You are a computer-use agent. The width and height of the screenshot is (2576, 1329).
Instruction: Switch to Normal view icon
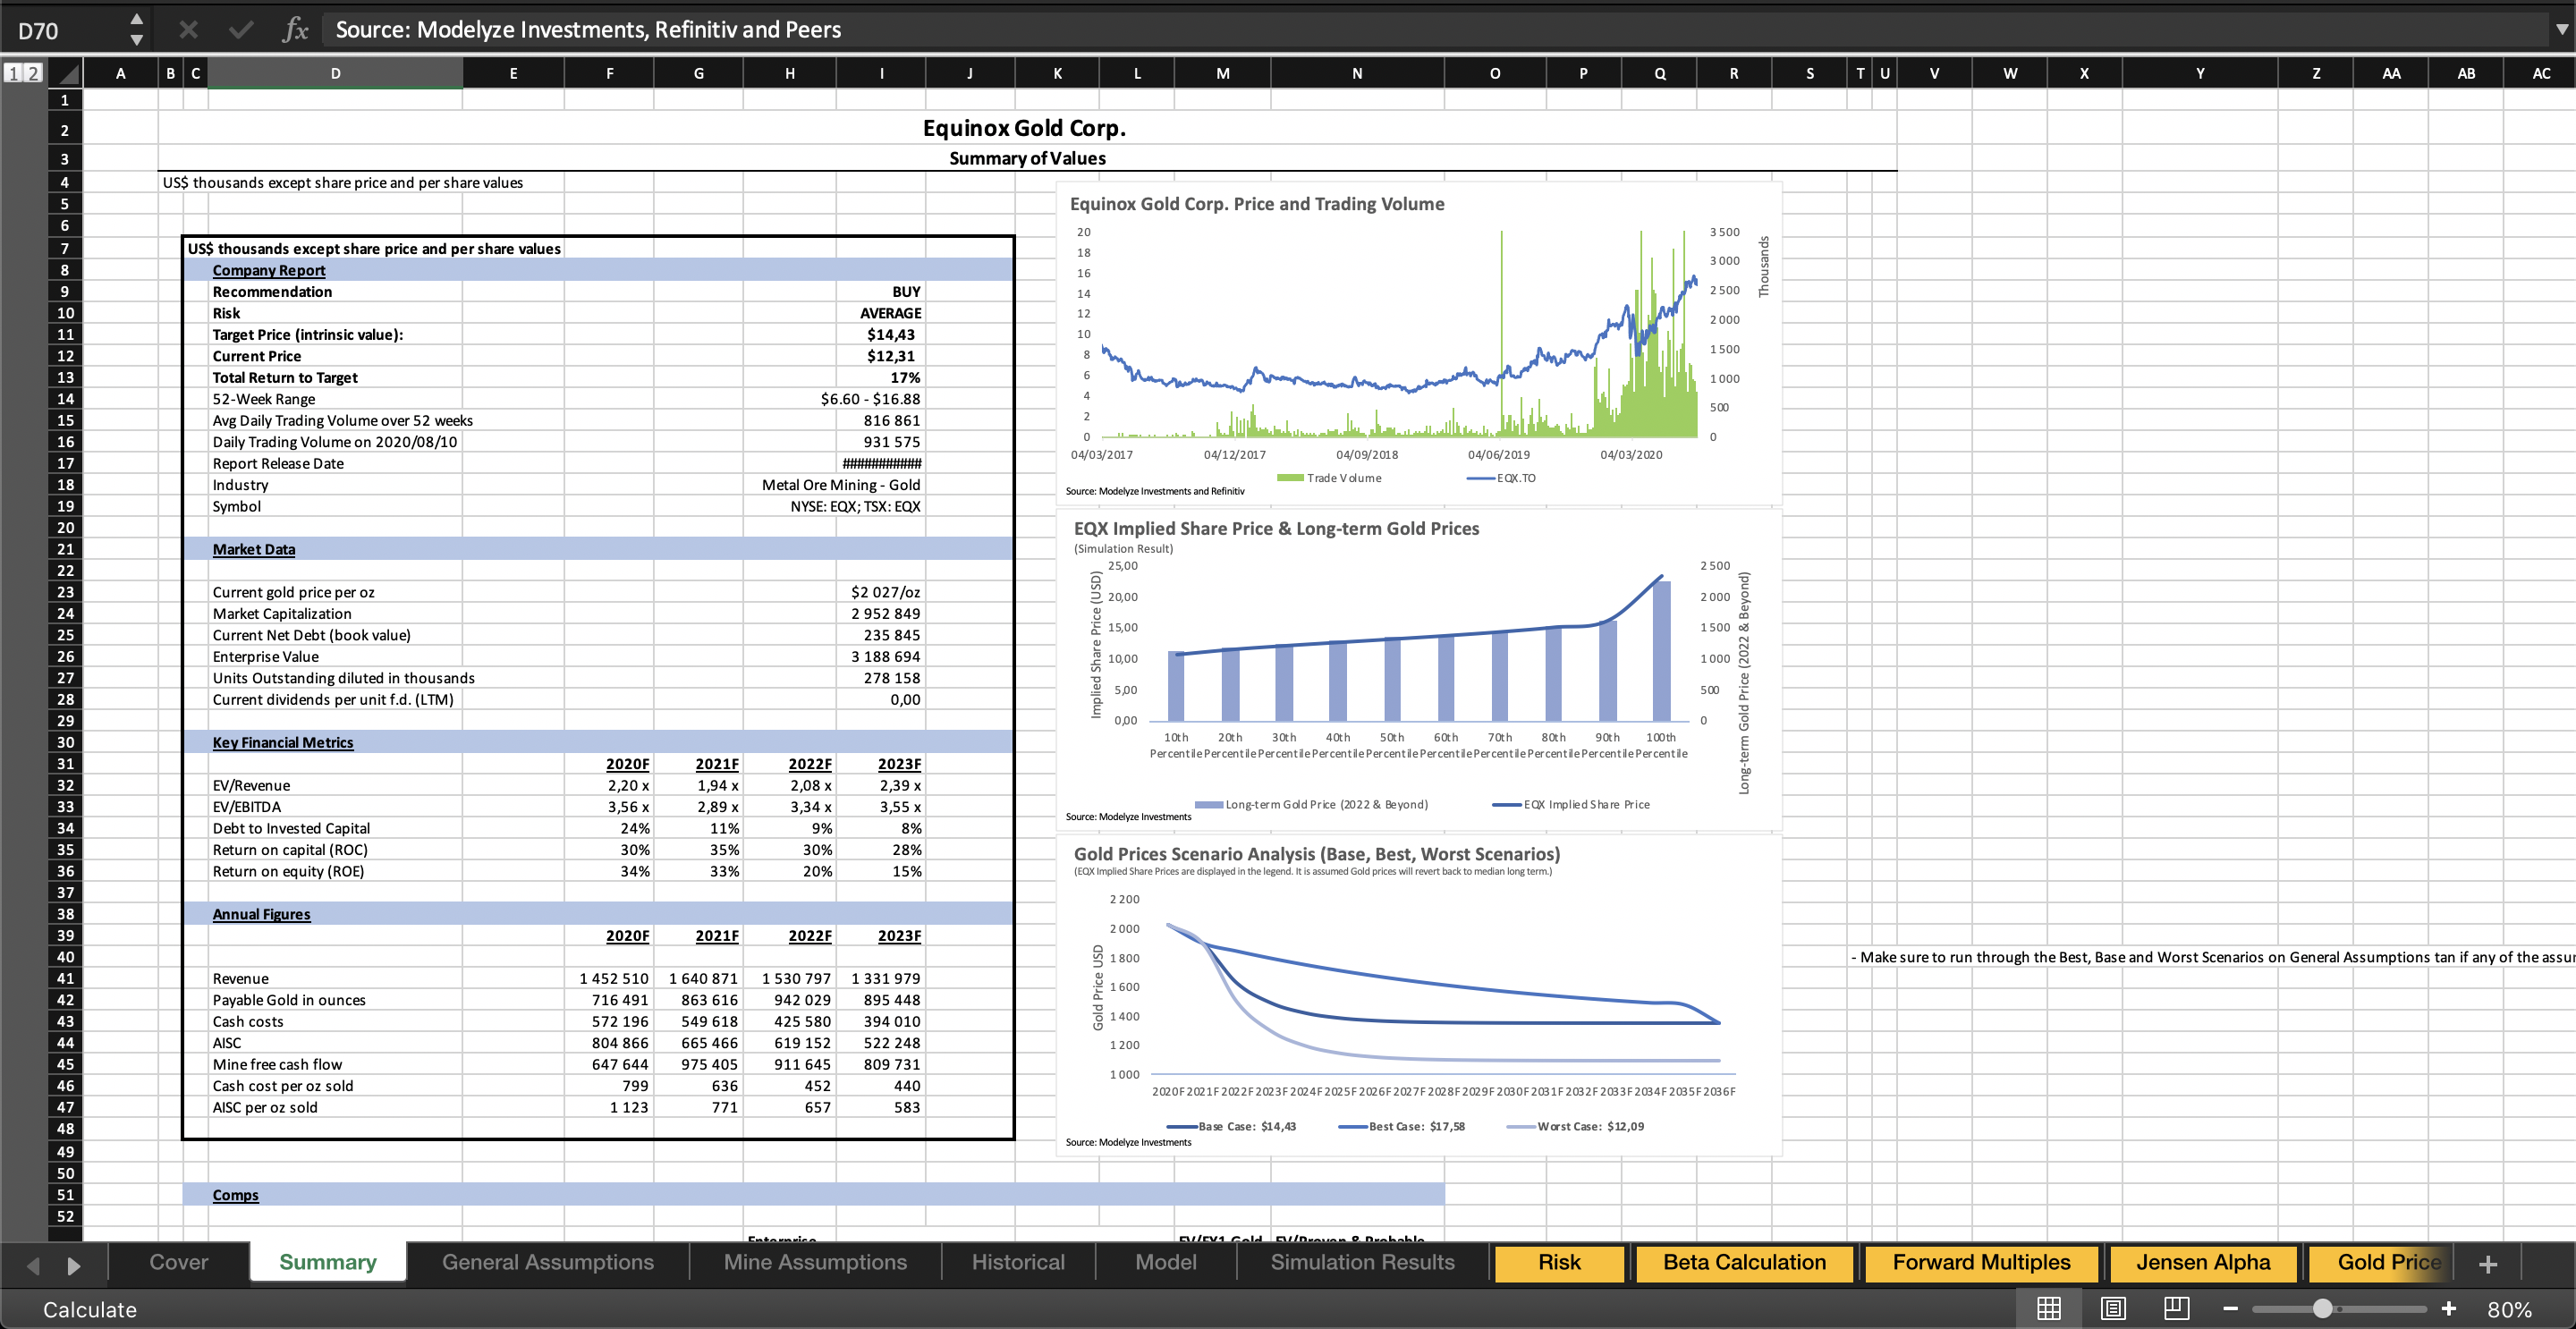(x=2049, y=1308)
